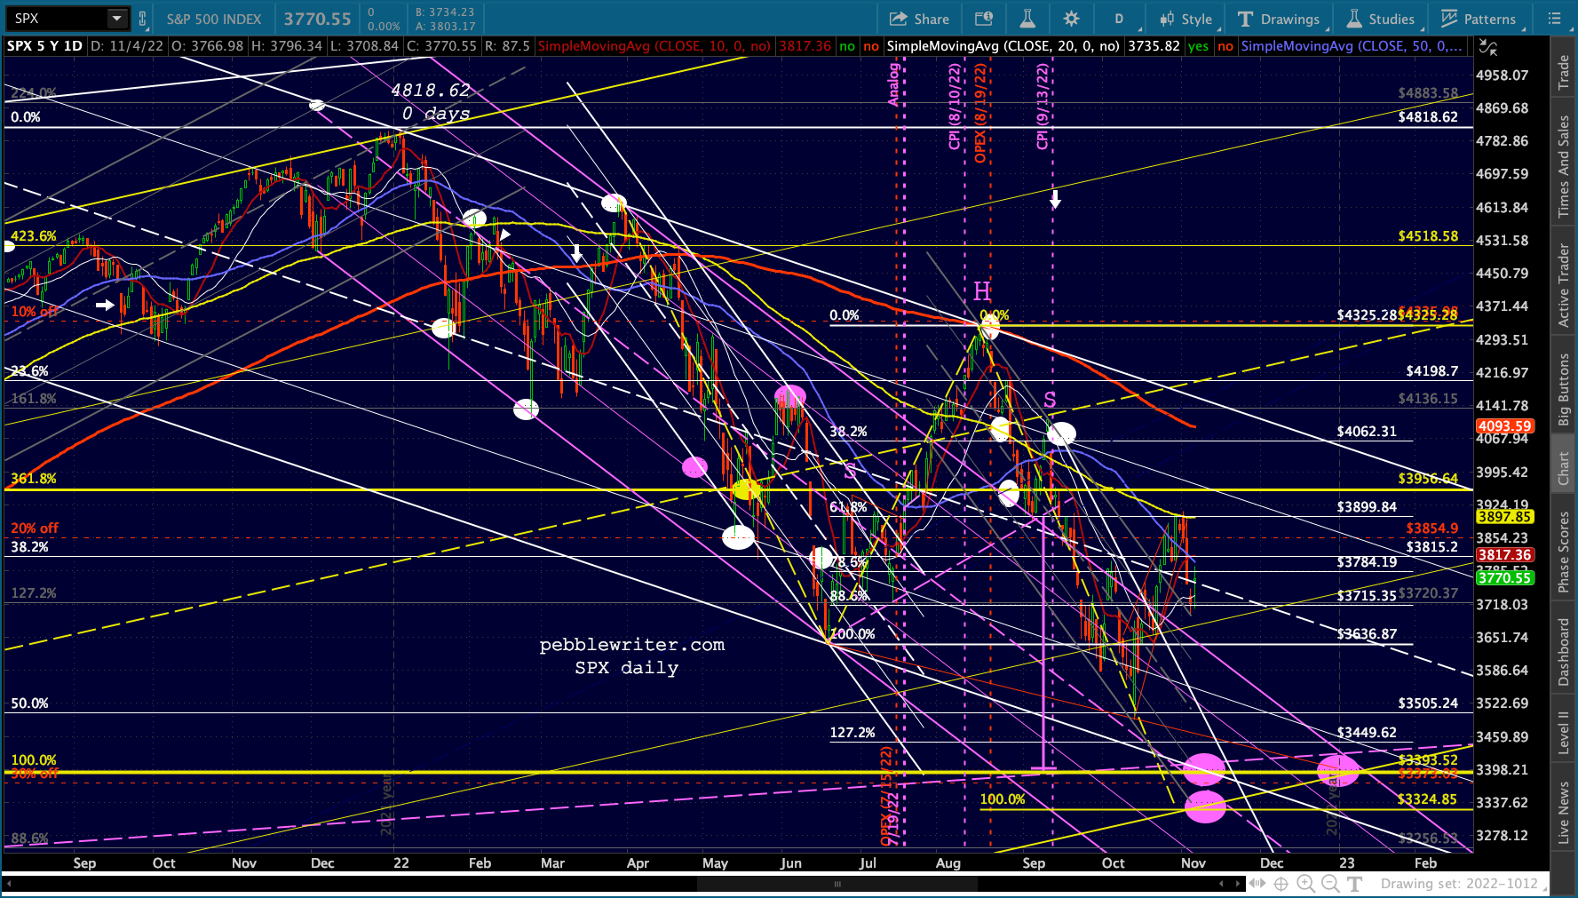Click the CPI (8/10/22) vertical line label

[x=956, y=106]
